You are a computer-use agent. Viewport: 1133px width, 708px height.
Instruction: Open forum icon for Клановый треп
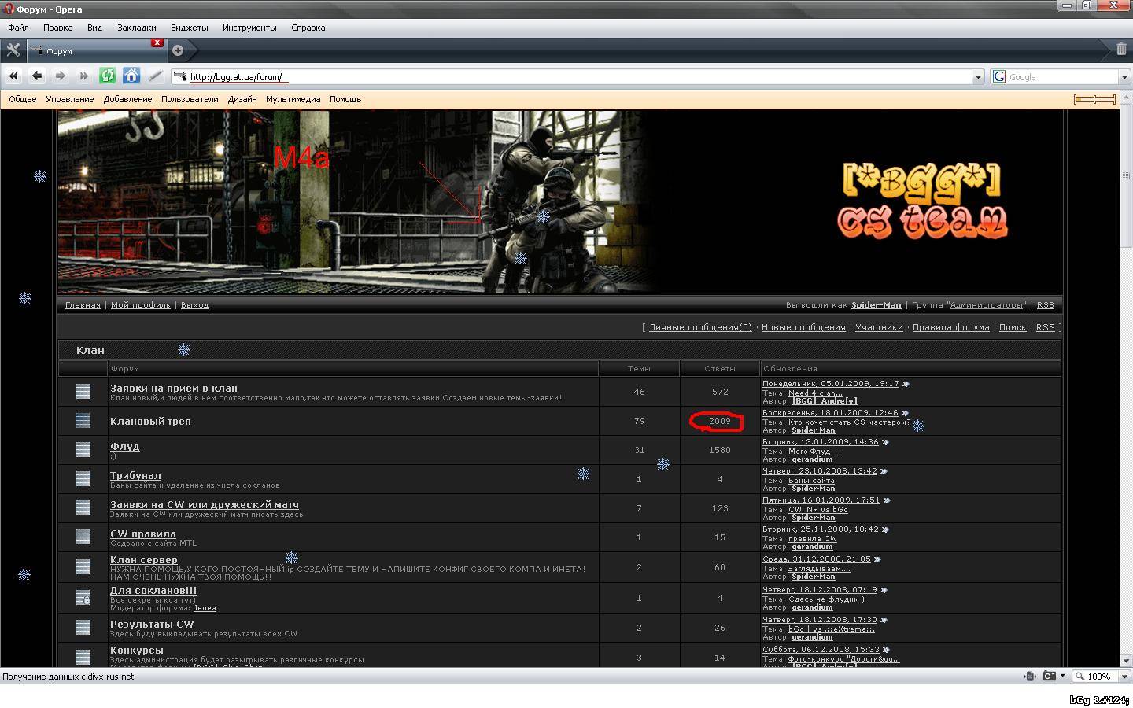point(83,420)
